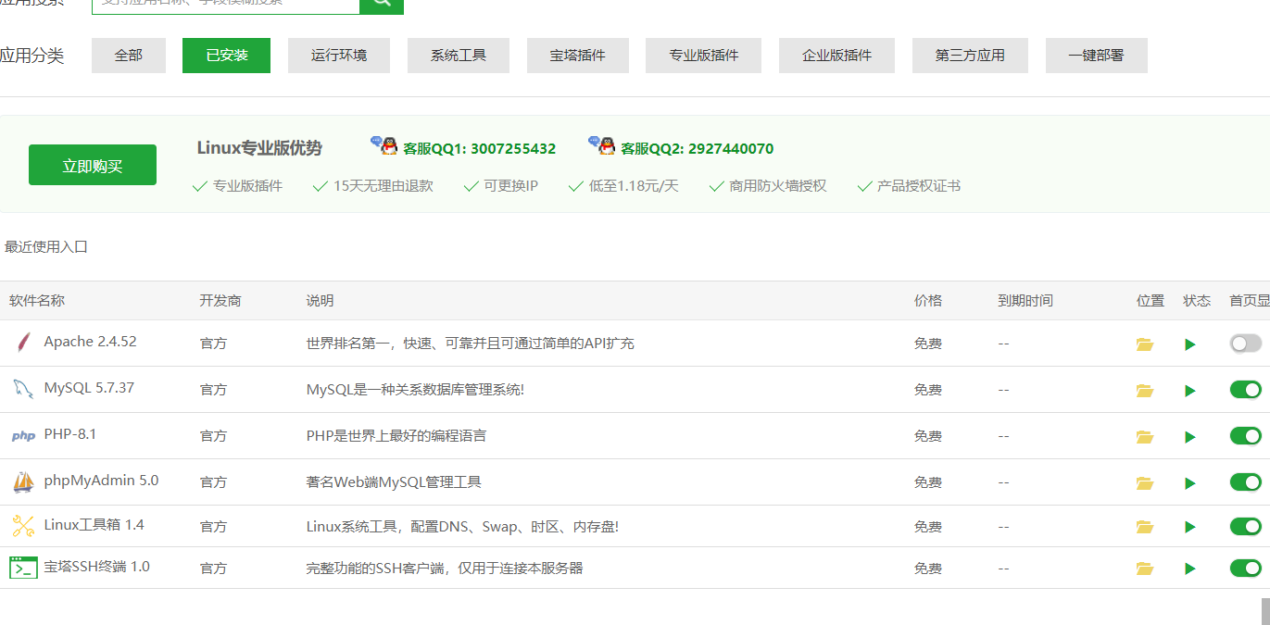Click the MySQL dolphin logo icon

click(x=23, y=389)
